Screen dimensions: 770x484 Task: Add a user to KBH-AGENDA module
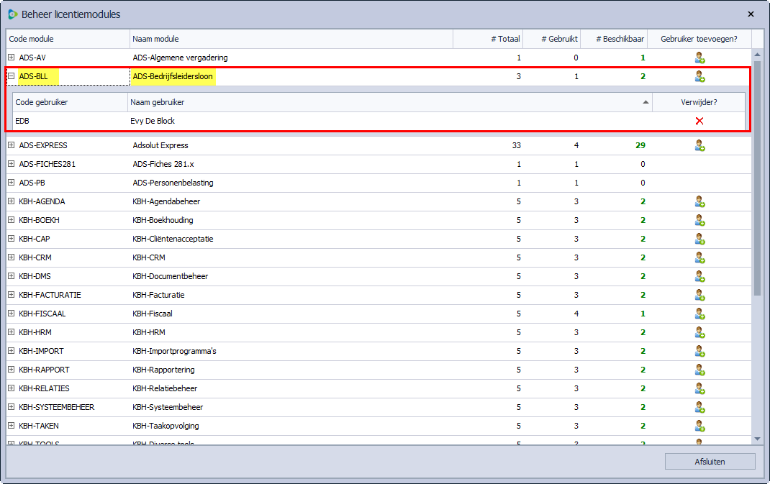[x=699, y=201]
